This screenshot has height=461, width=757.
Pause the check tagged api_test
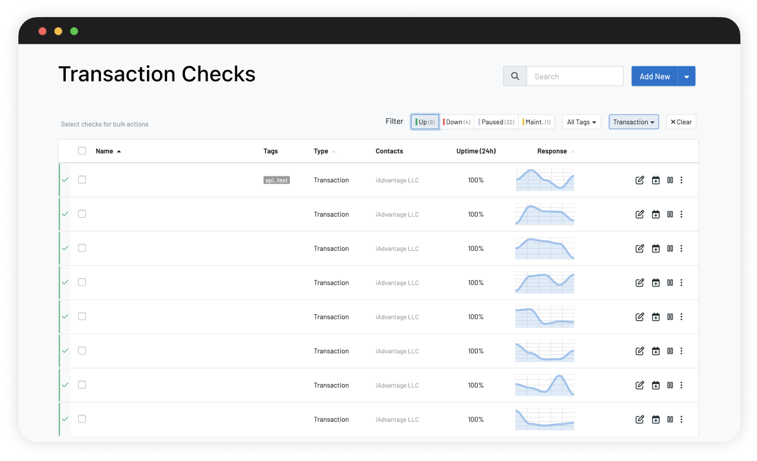point(670,180)
